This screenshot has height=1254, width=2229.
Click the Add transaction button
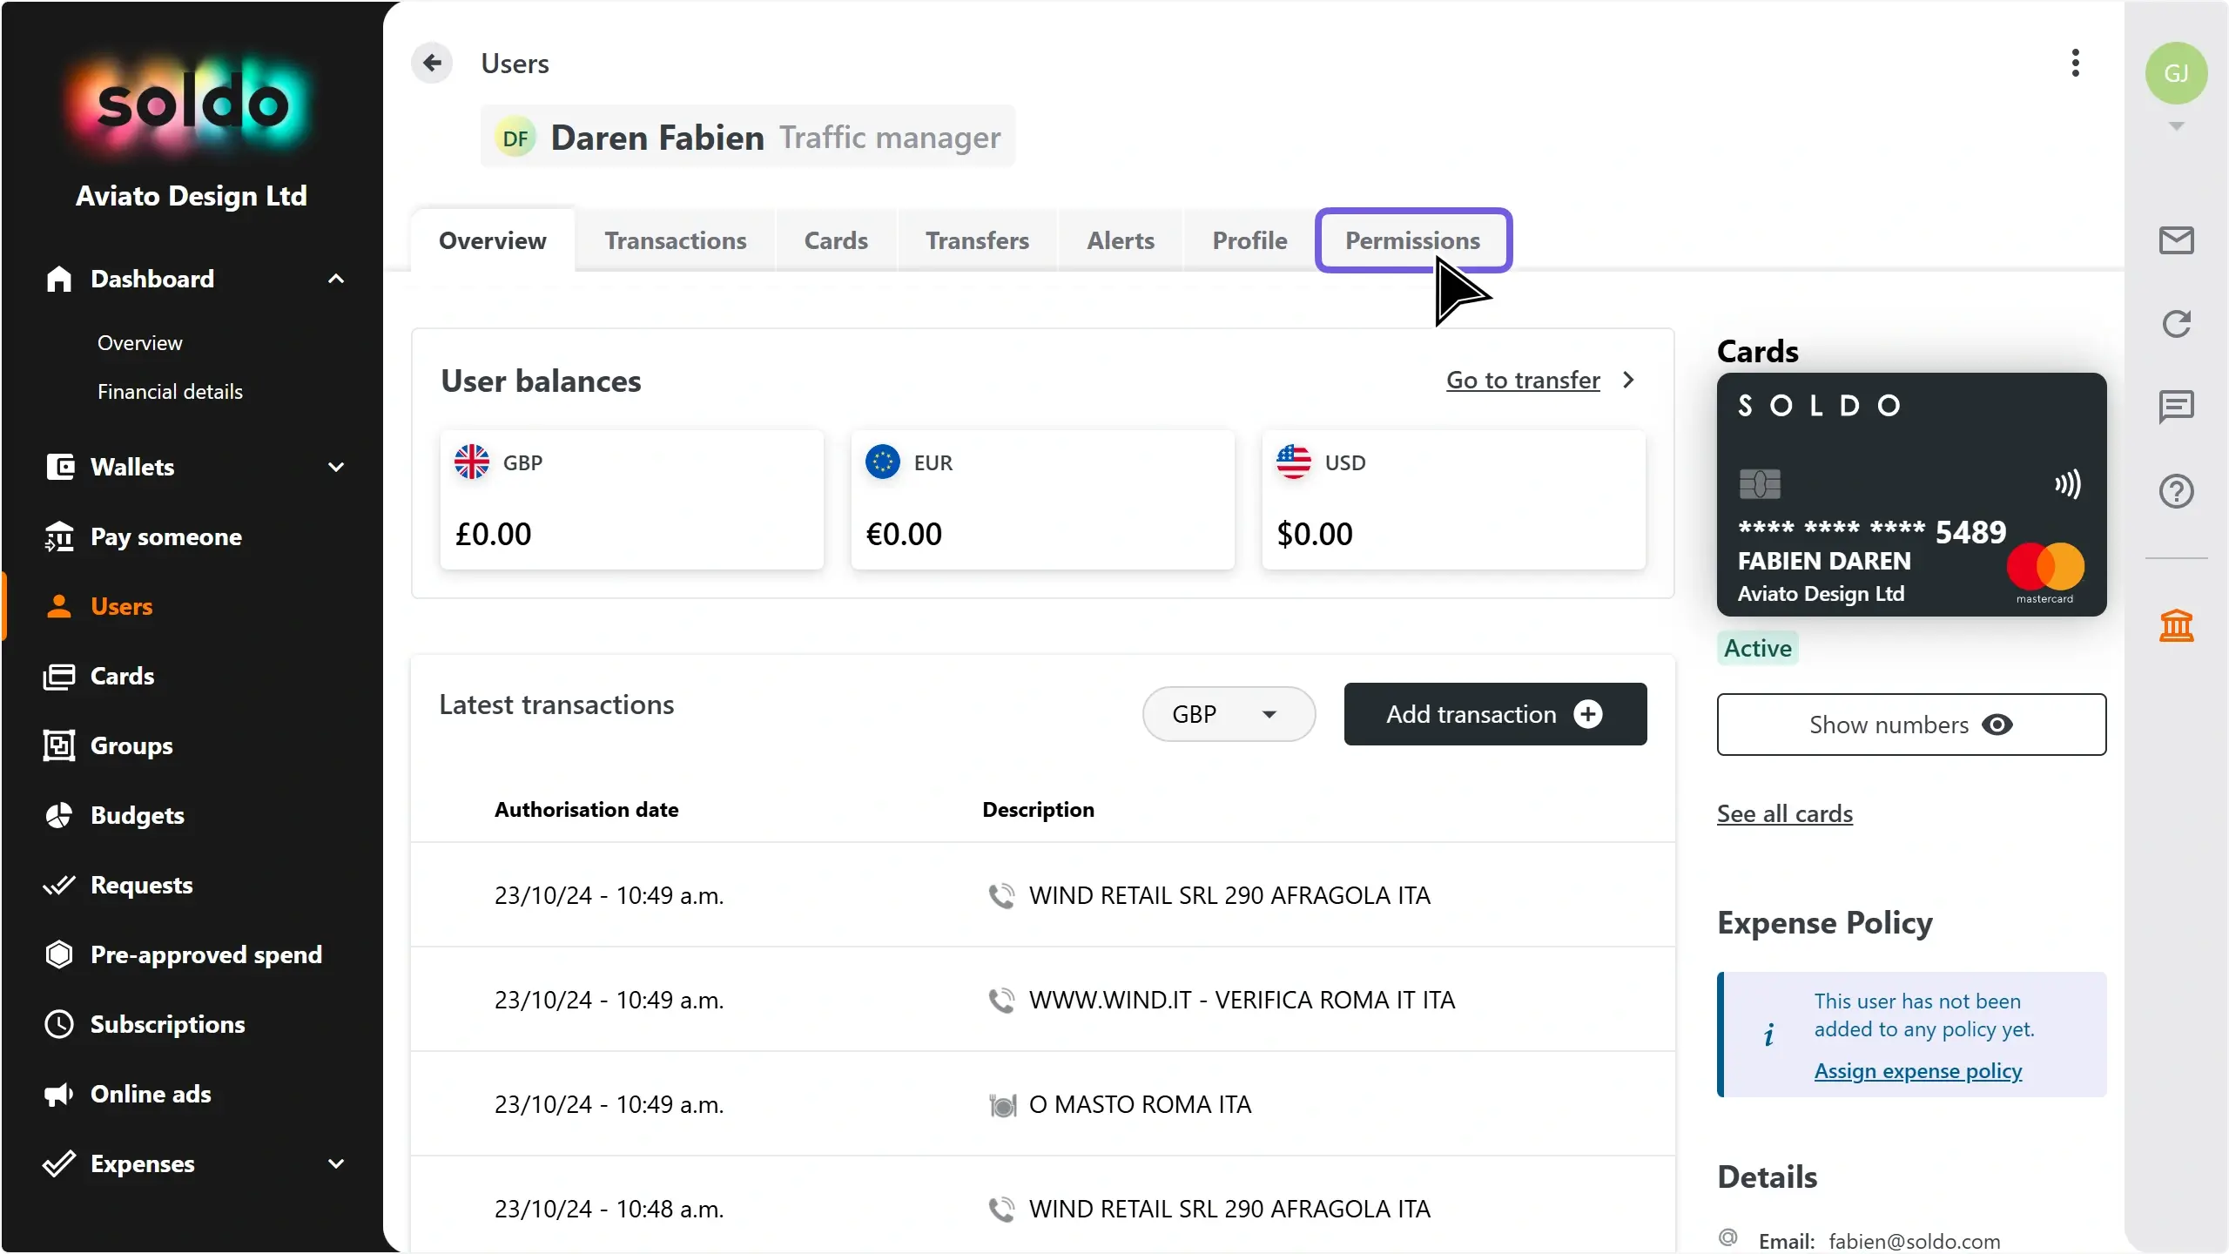[x=1495, y=714]
